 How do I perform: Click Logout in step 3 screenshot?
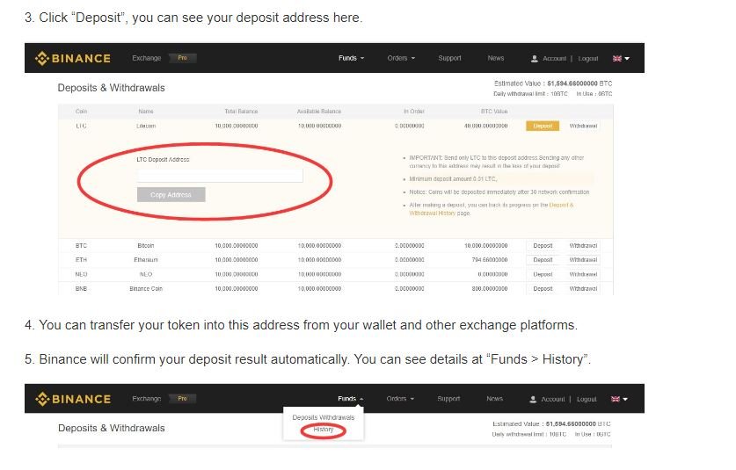tap(588, 59)
